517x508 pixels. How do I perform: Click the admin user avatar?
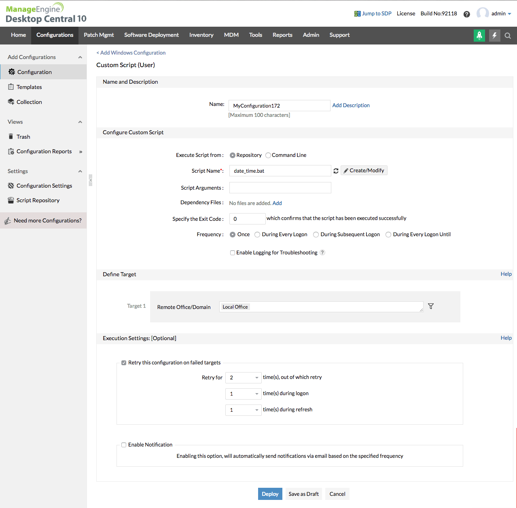tap(483, 13)
